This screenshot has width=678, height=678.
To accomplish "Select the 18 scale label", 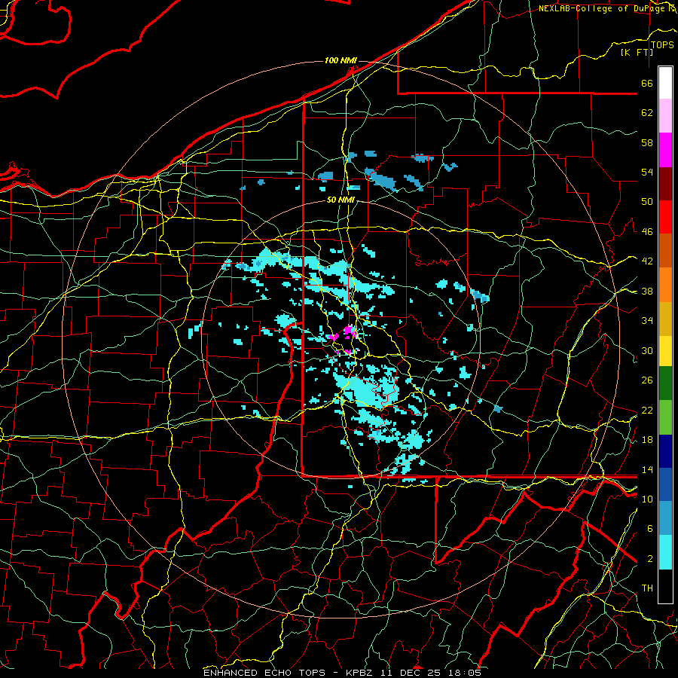I will click(x=647, y=440).
